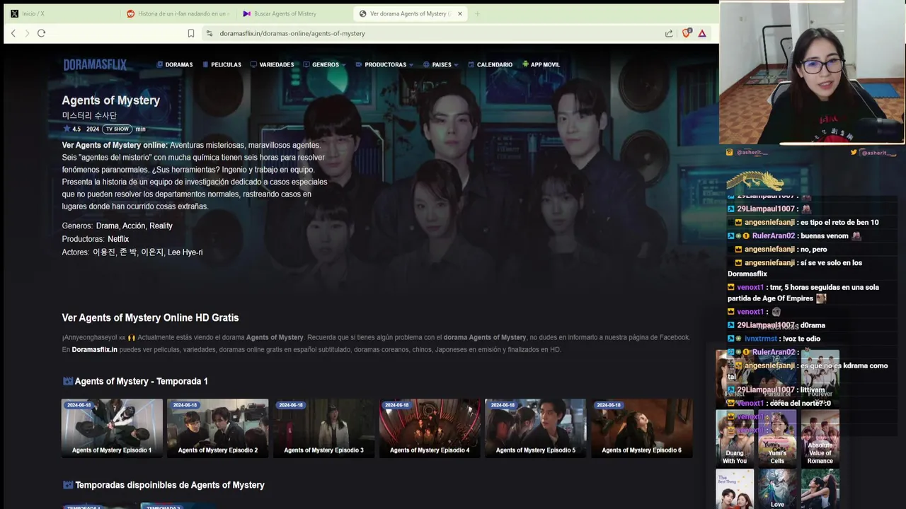Open Agents of Mystery Episodio 5 thumbnail
Screen dimensions: 906x509
[x=535, y=428]
